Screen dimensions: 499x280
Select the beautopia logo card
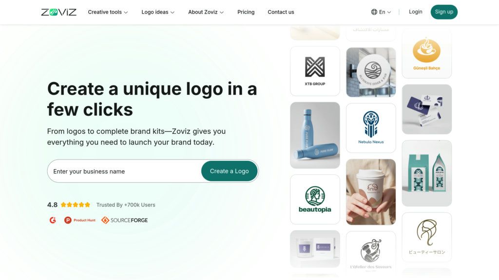pyautogui.click(x=315, y=199)
